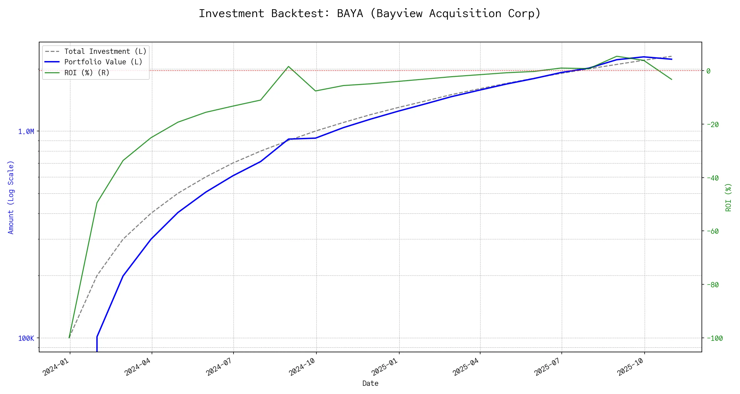
Task: Click the 2024-01 date tick label
Action: coord(56,367)
